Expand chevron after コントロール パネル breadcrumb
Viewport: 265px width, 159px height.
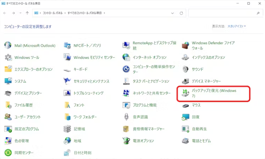[x=65, y=13]
